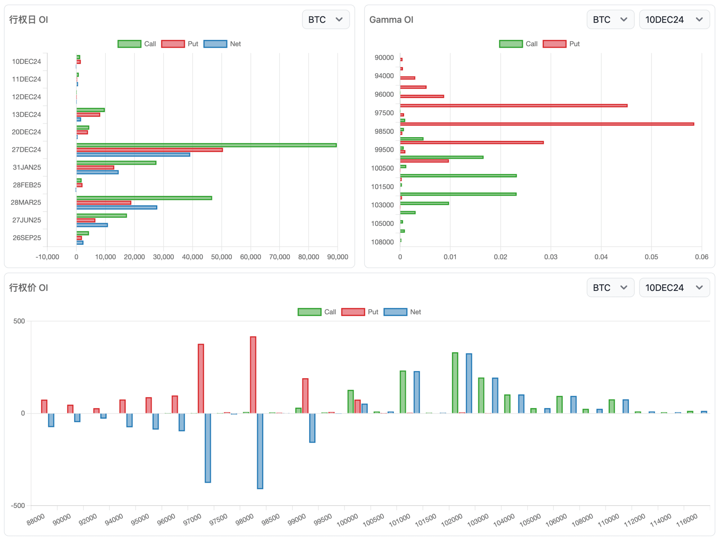Click the 116000 strike label in 行权价 OI
The width and height of the screenshot is (721, 539).
click(x=687, y=520)
